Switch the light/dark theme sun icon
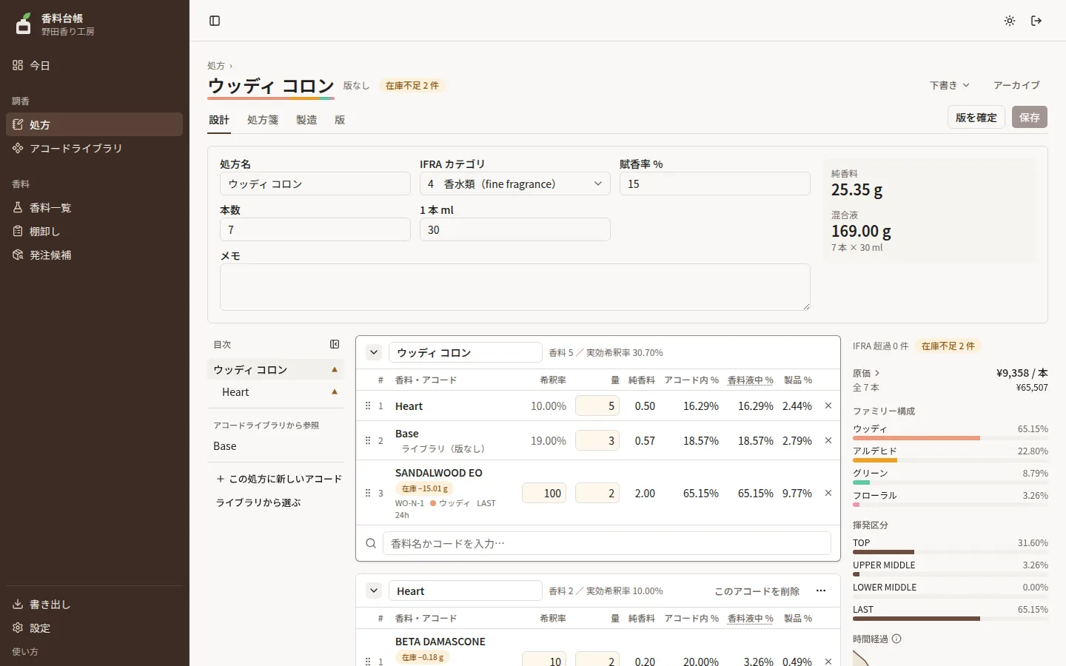 pos(1010,21)
